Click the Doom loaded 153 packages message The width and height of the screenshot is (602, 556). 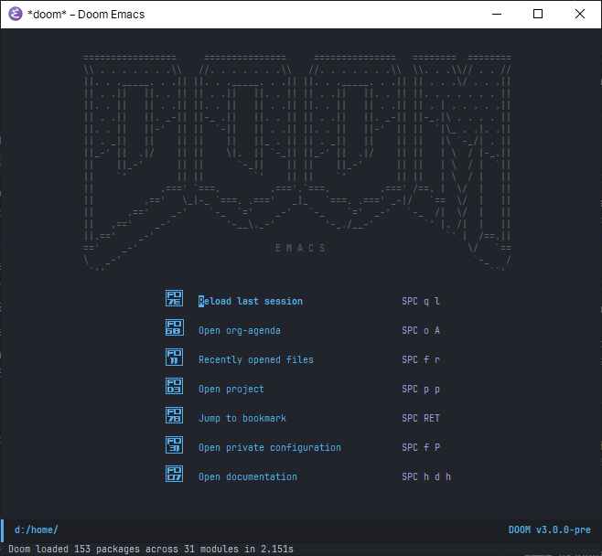point(151,549)
